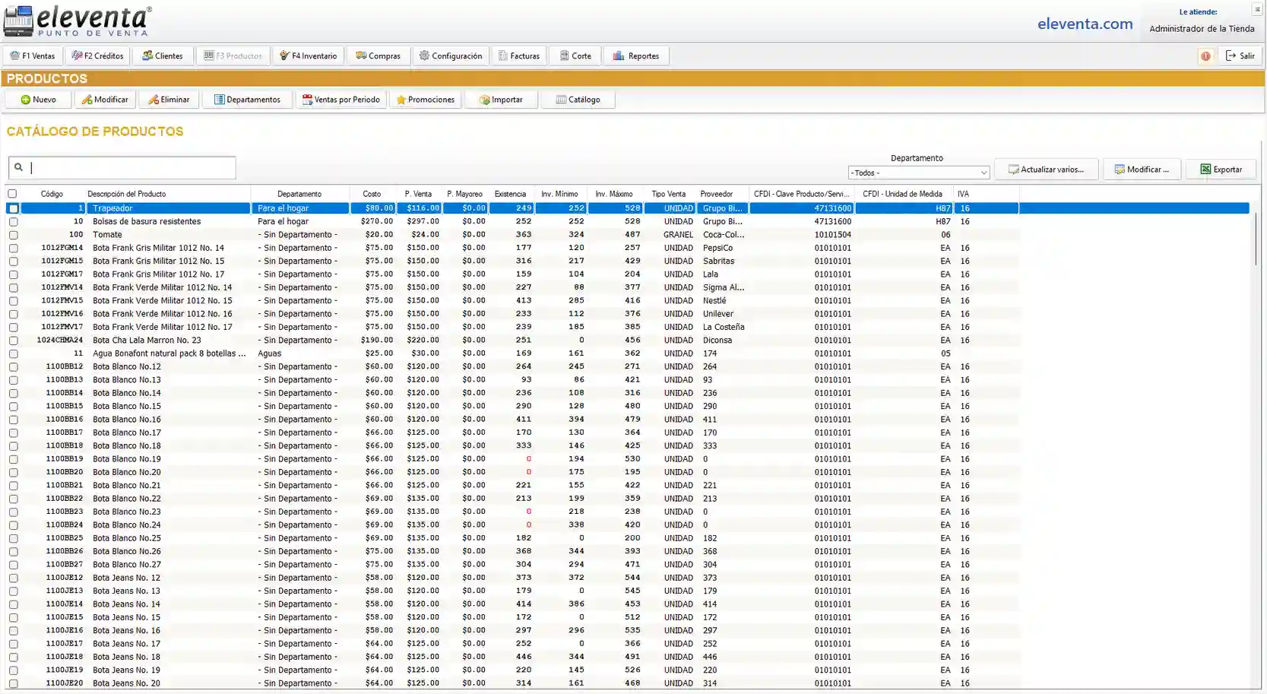Sort by Costo column header
Viewport: 1267px width, 694px height.
tap(372, 194)
